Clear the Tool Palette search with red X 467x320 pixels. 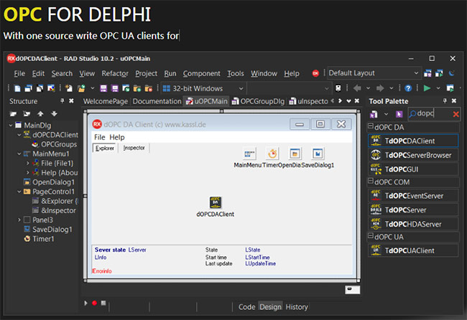click(x=456, y=114)
